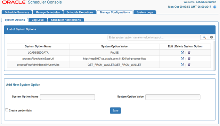The width and height of the screenshot is (220, 126).
Task: Click the System Option Name column header
Action: 38,46
